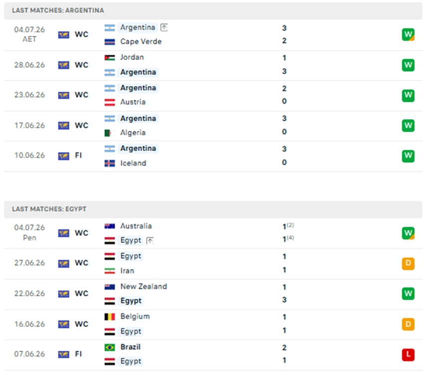The width and height of the screenshot is (424, 373).
Task: Click the Iceland flag icon
Action: 110,163
